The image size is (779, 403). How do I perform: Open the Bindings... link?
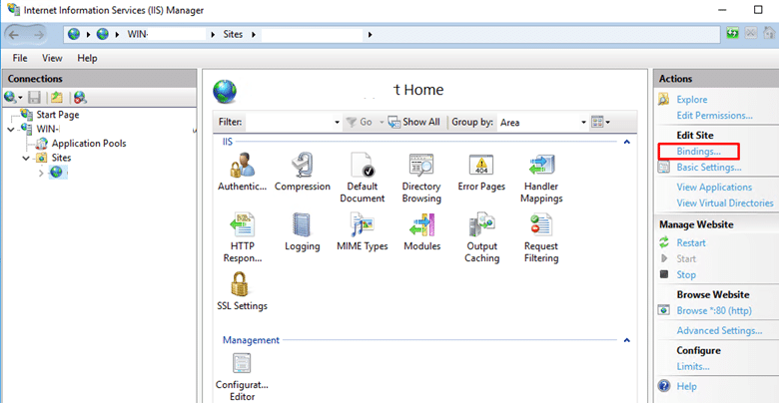(698, 151)
